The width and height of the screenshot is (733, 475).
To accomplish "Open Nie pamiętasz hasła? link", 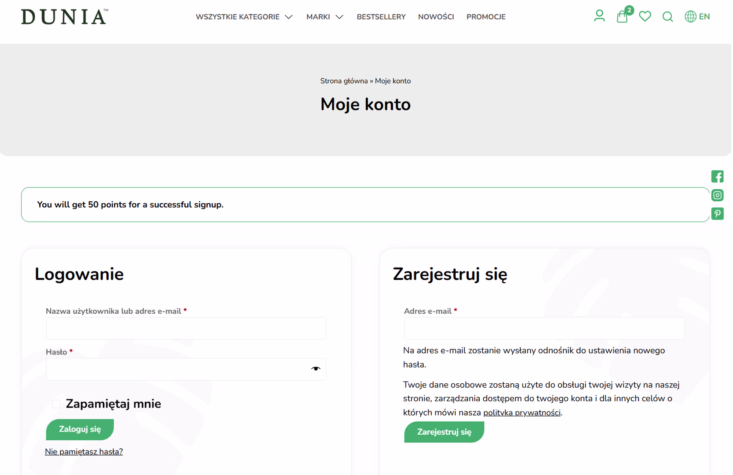I will (84, 451).
